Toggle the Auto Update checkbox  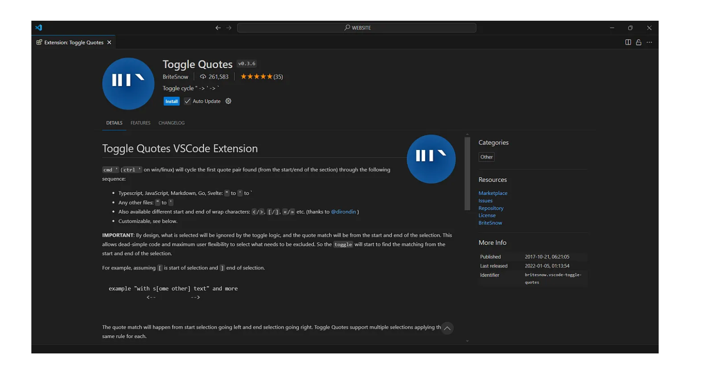187,101
